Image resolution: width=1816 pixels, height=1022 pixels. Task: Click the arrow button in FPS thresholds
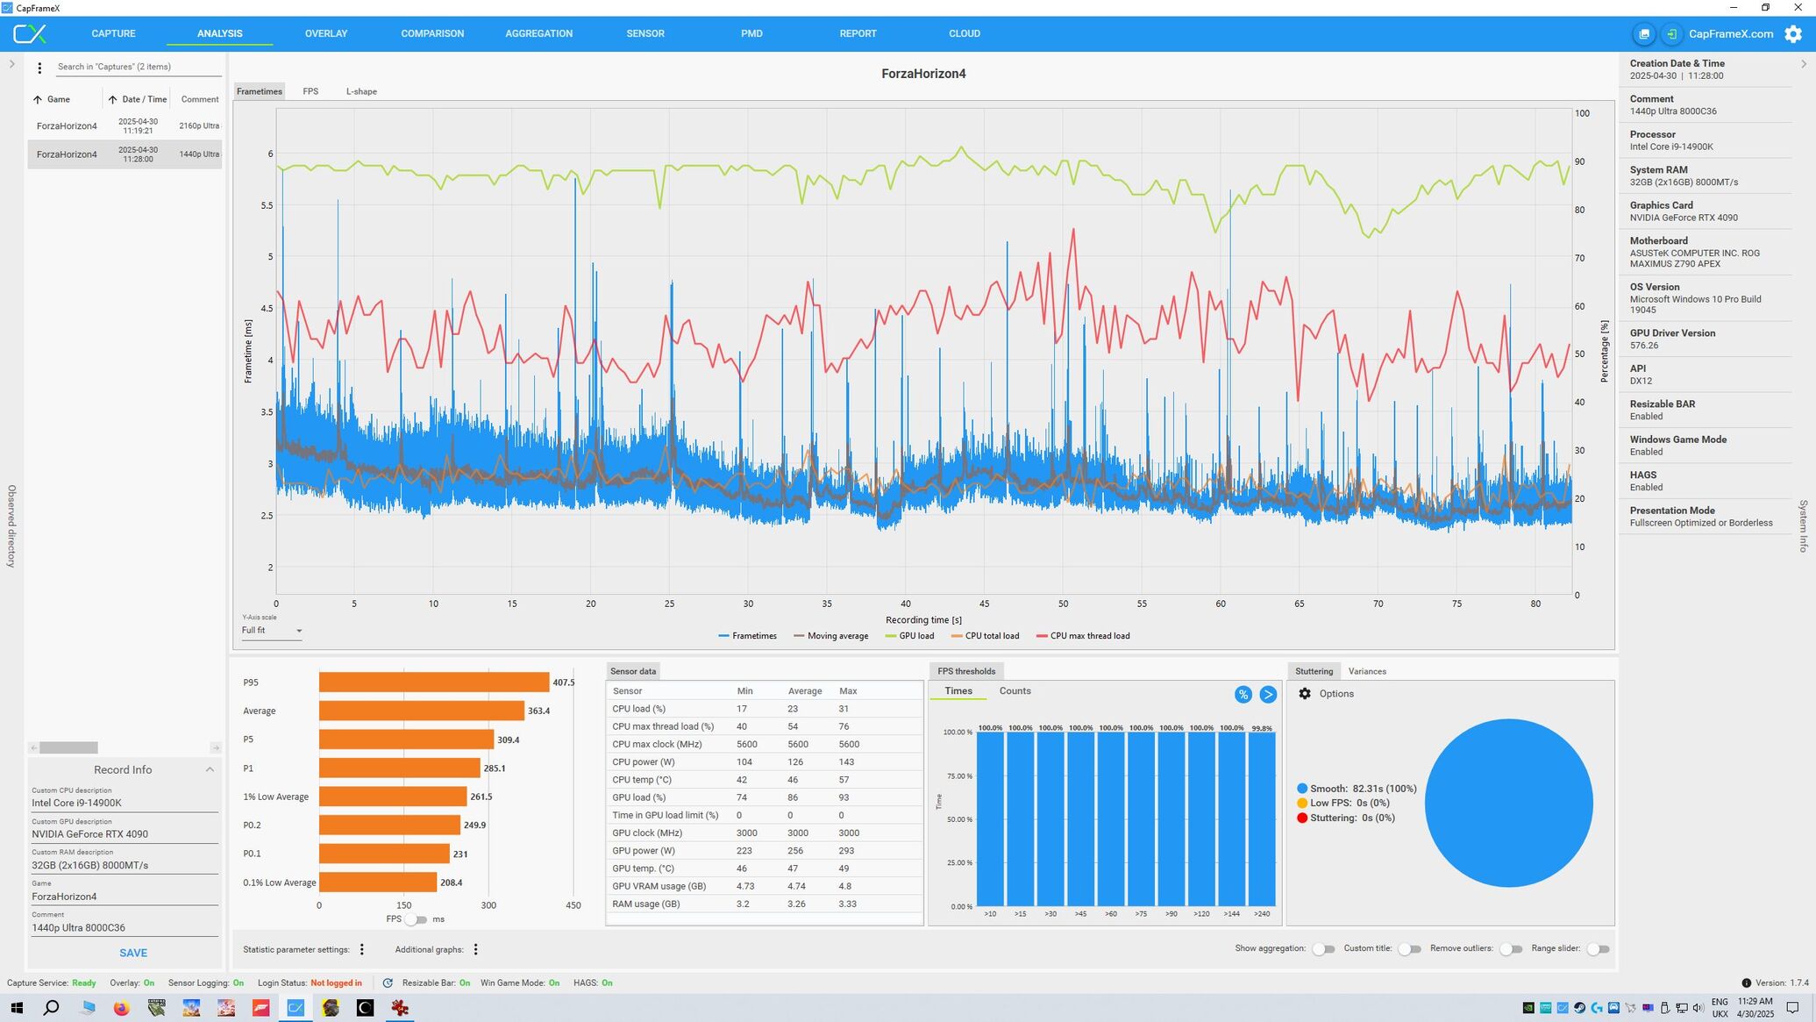(1268, 695)
